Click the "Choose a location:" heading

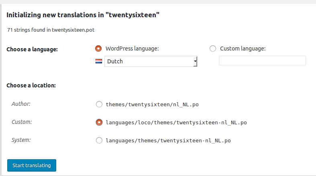(31, 85)
